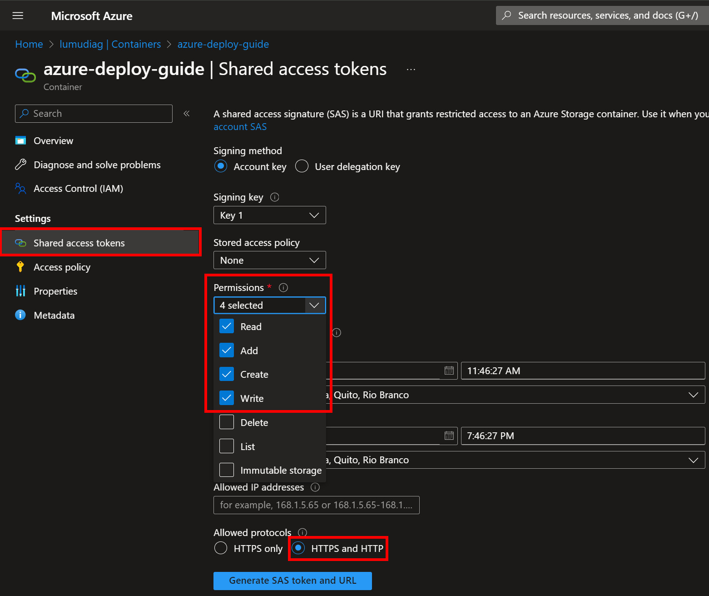This screenshot has width=709, height=596.
Task: Go to Overview in sidebar
Action: click(53, 140)
